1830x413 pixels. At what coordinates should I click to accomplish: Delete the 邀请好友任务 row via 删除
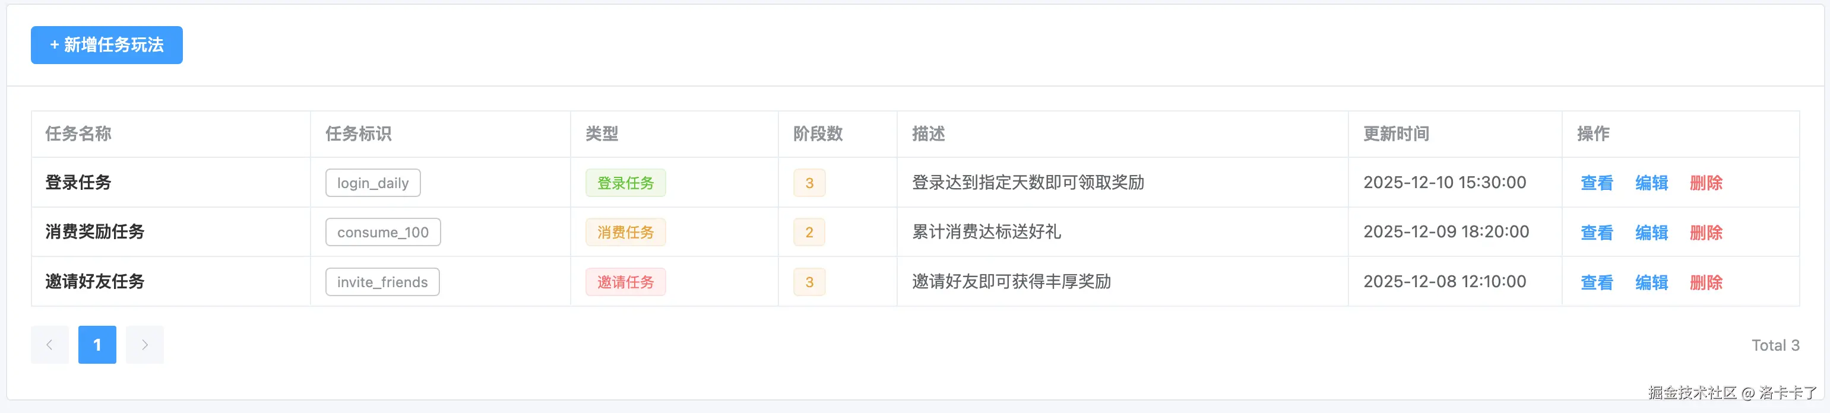[1706, 282]
